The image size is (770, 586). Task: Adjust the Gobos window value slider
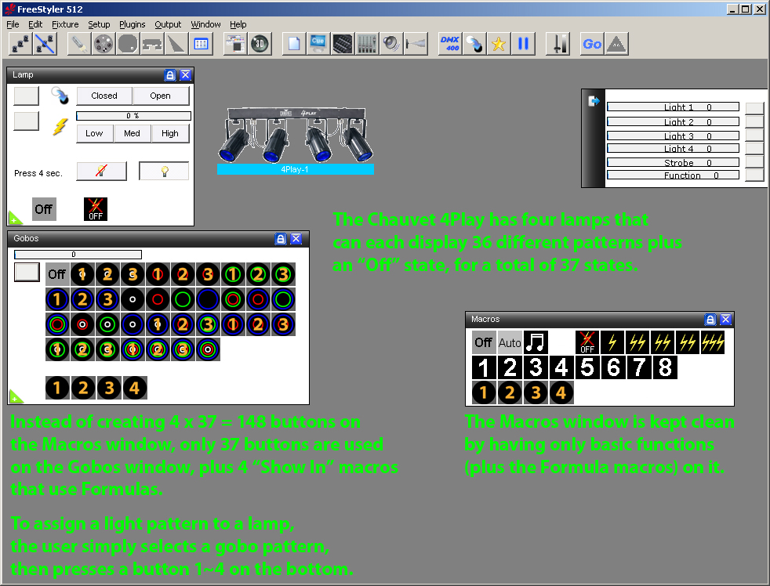coord(78,255)
